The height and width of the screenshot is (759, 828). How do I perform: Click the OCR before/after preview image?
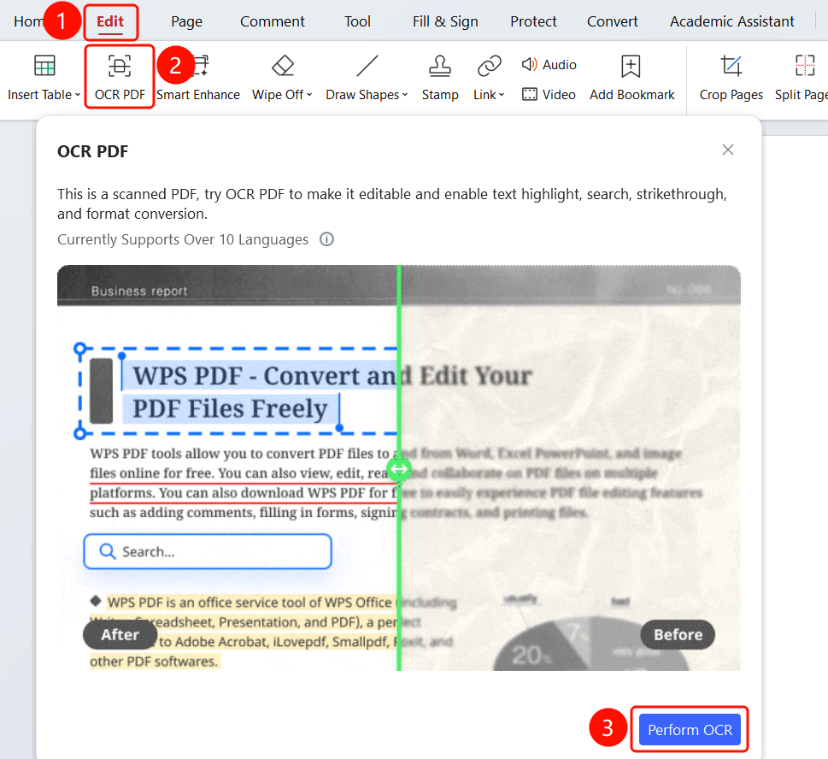(x=399, y=468)
